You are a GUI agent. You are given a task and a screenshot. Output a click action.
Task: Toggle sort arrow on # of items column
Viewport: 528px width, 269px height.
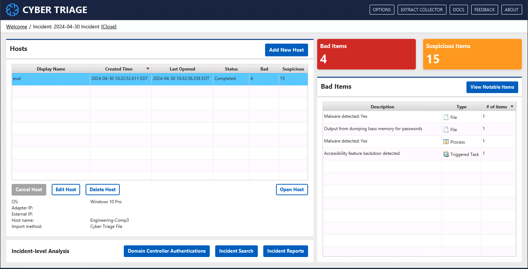512,107
